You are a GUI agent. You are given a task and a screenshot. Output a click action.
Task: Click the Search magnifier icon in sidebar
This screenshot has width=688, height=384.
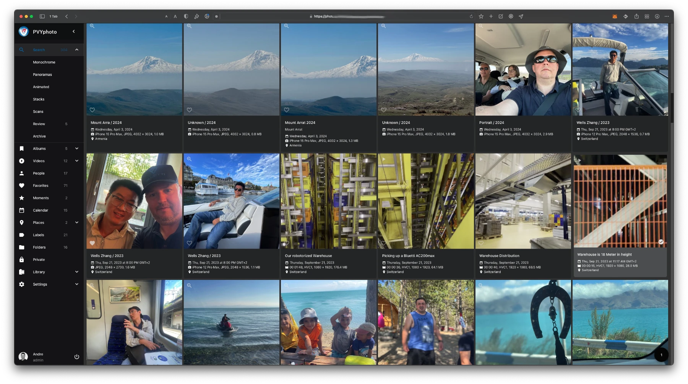pos(22,50)
